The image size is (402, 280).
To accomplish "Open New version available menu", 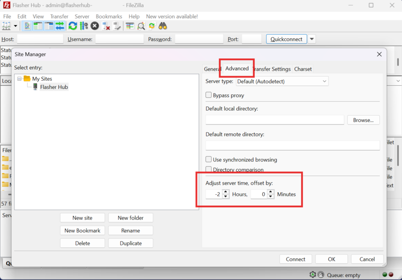I will pyautogui.click(x=172, y=17).
